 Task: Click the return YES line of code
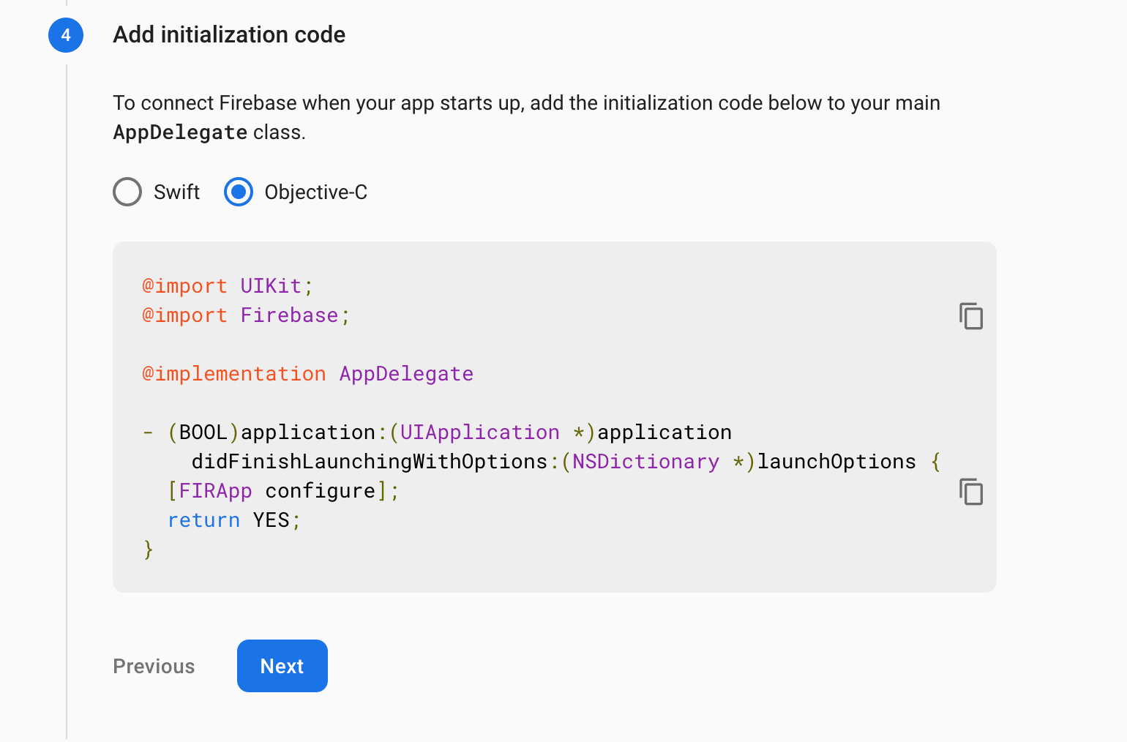point(233,520)
